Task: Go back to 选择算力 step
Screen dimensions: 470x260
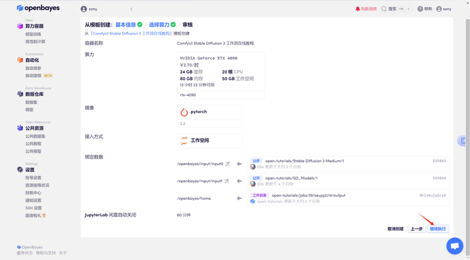Action: (x=159, y=24)
